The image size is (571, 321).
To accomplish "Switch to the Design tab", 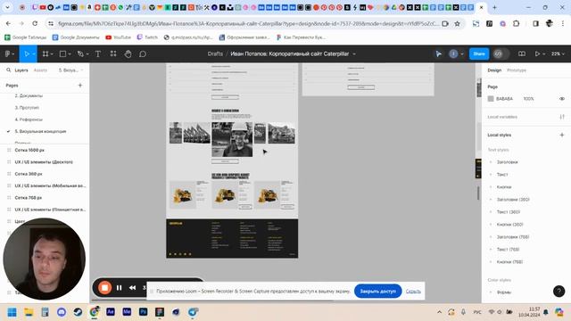I will click(494, 70).
